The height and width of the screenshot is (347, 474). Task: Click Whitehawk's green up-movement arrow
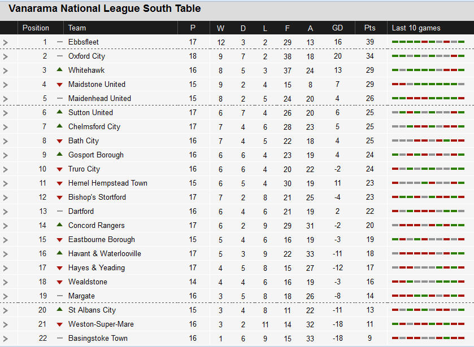(x=59, y=70)
